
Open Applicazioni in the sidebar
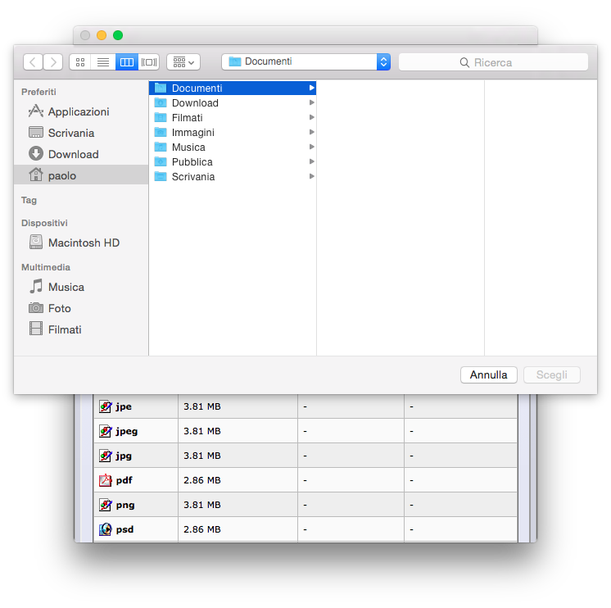(80, 112)
